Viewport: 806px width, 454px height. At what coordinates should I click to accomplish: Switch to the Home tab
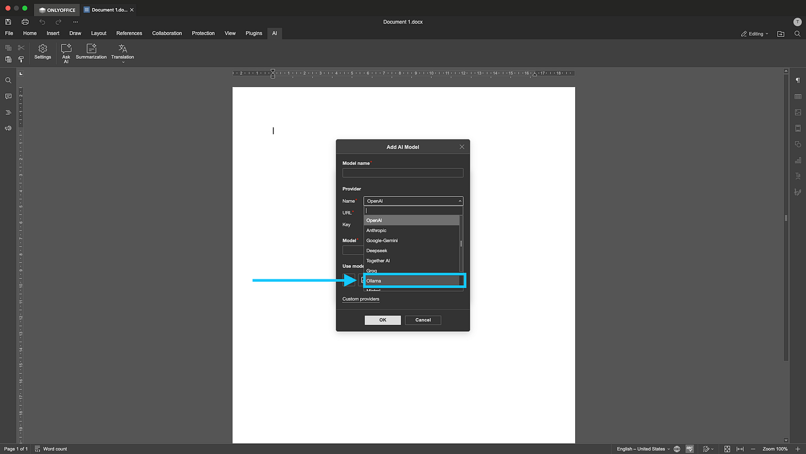[30, 33]
